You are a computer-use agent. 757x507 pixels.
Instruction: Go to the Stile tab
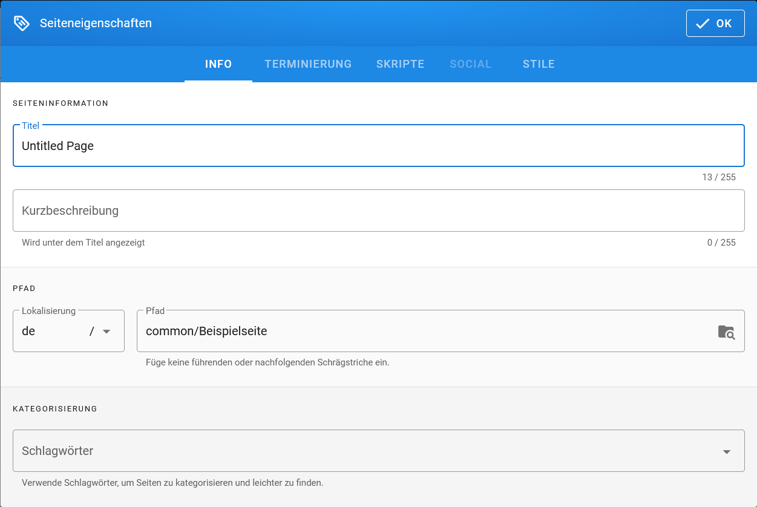[539, 64]
